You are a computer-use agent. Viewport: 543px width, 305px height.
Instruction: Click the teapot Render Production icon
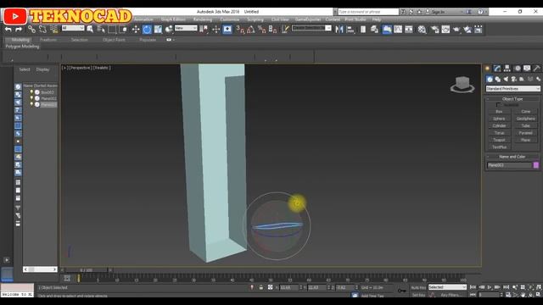[456, 30]
